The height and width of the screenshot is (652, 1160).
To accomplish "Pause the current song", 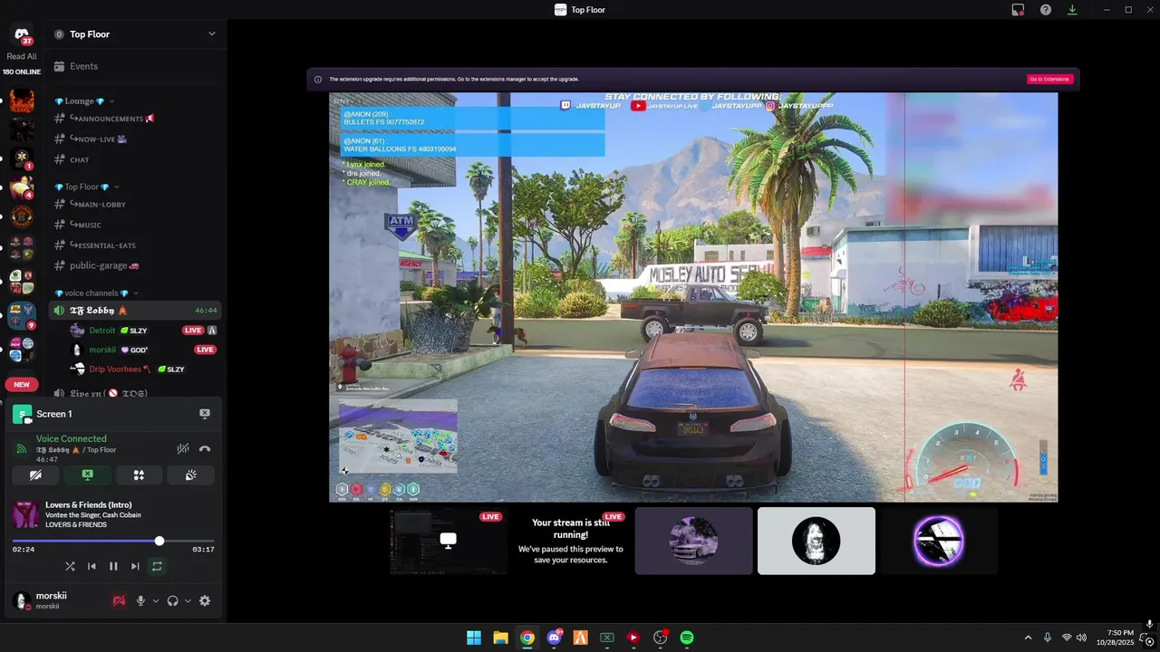I will [113, 566].
